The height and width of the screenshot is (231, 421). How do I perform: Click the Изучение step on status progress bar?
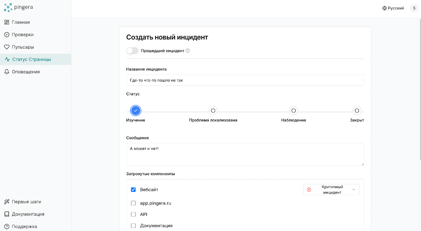point(136,110)
